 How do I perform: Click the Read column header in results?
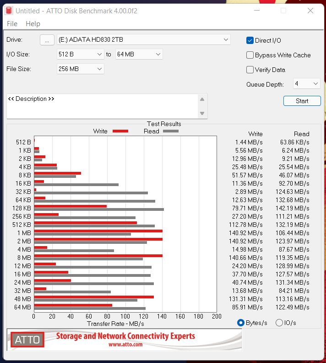[x=301, y=134]
